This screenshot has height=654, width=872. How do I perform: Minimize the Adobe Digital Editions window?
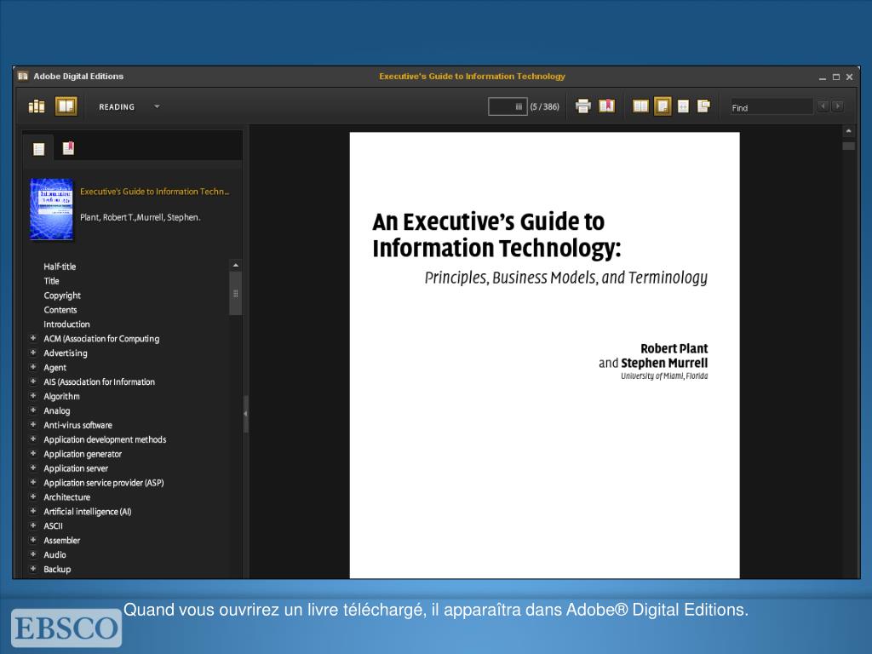(x=822, y=77)
